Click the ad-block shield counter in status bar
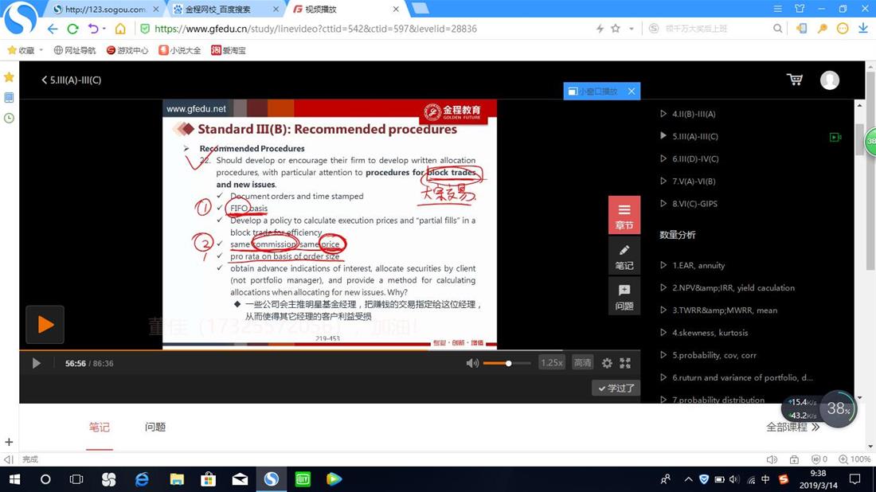This screenshot has width=876, height=492. pos(819,459)
